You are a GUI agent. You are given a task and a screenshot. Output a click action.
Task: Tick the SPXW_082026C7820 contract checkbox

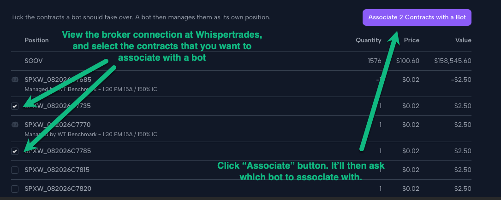coord(15,189)
